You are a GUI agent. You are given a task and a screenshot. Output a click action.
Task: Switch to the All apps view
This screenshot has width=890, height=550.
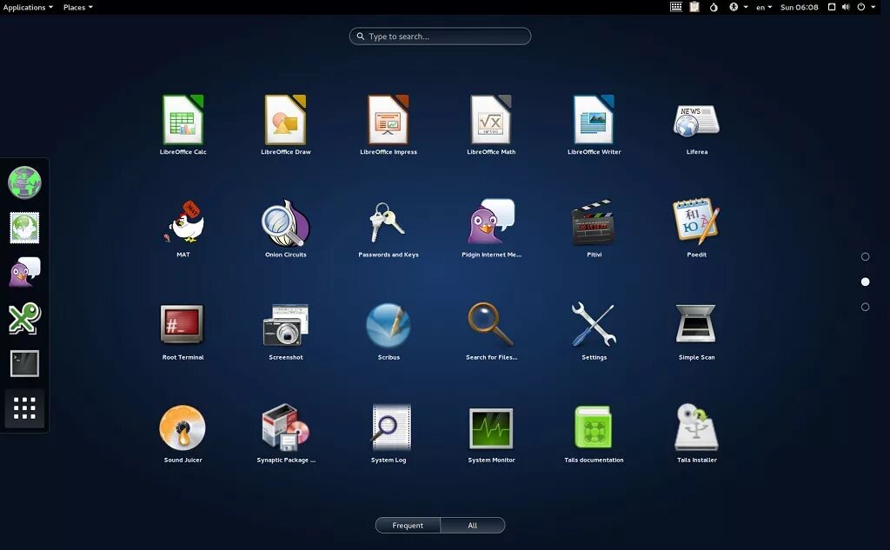click(472, 525)
